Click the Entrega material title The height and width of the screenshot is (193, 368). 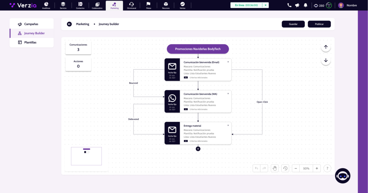pos(192,126)
